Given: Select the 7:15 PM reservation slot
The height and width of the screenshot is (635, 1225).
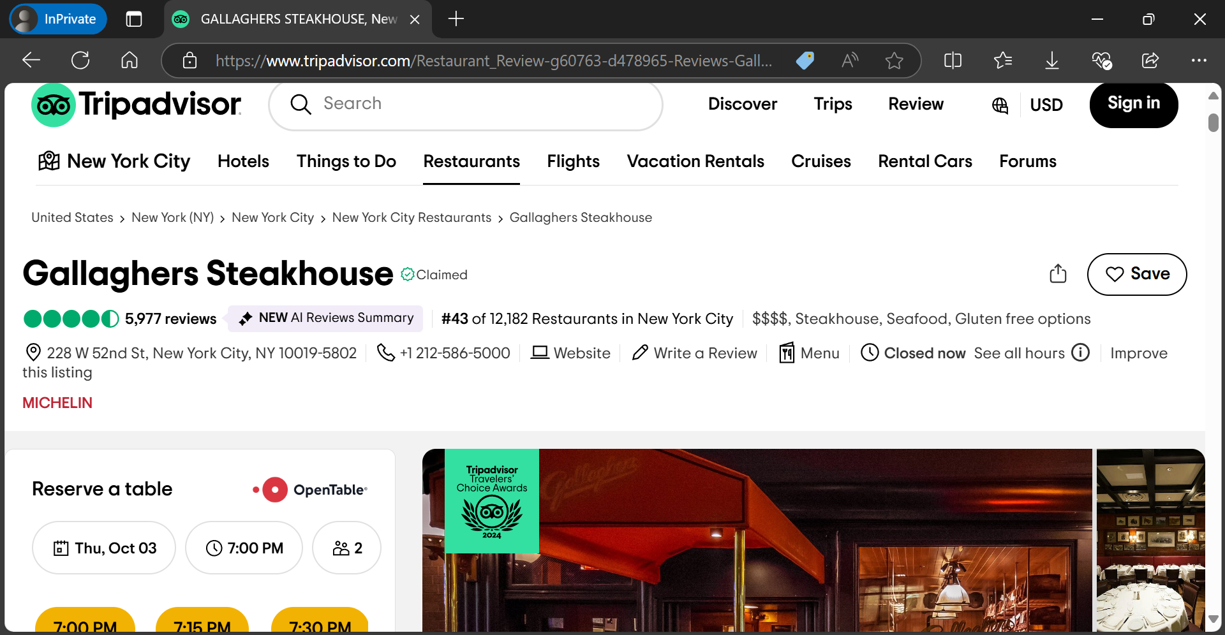Looking at the screenshot, I should (x=202, y=627).
